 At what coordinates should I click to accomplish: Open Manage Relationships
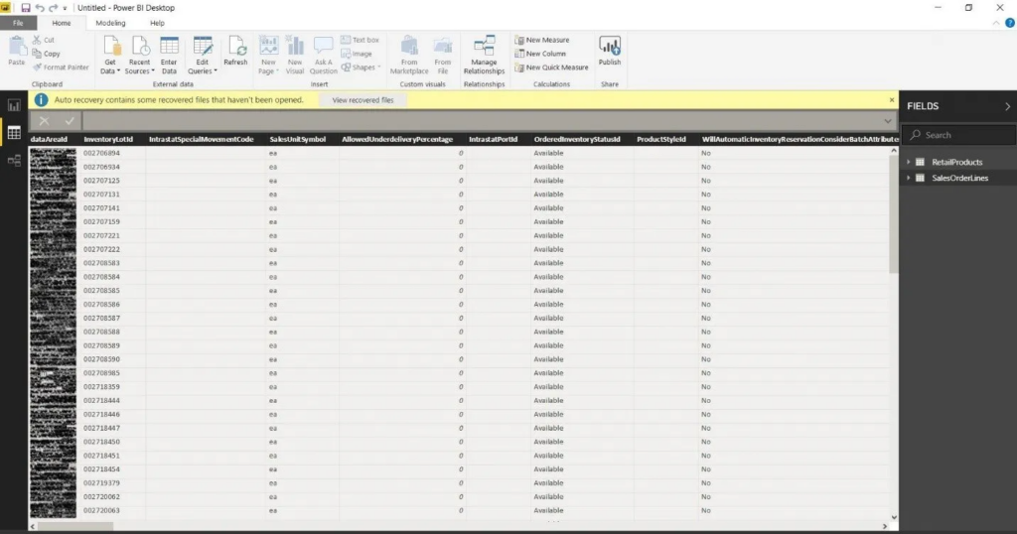click(x=484, y=55)
